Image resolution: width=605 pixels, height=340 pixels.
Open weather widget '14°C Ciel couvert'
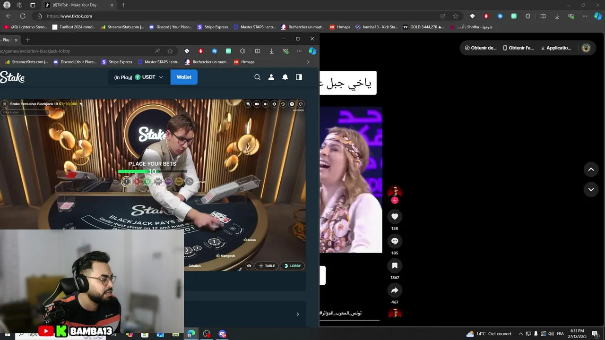point(489,334)
